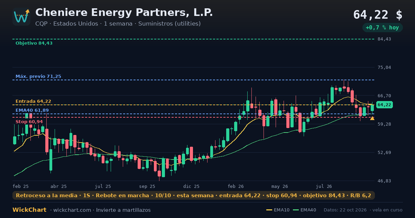This screenshot has width=415, height=218.
Task: Click the Datos: 22 oct 2026 text
Action: pos(345,210)
